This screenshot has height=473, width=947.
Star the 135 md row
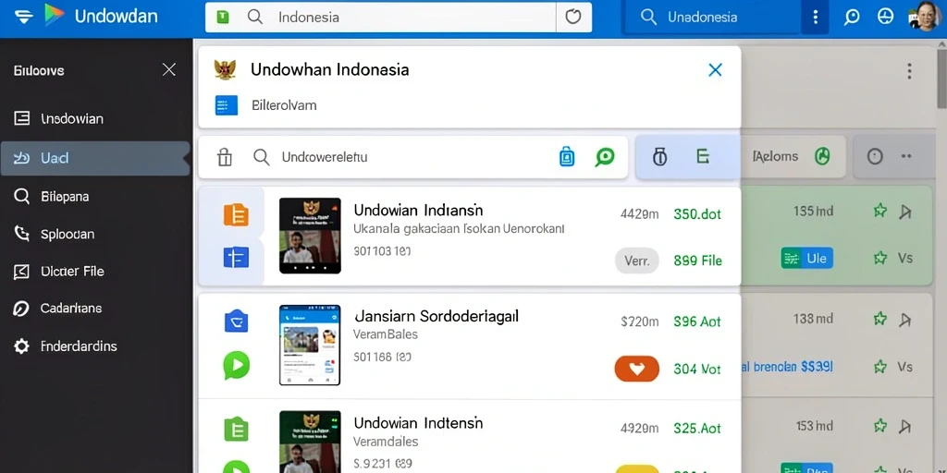pyautogui.click(x=880, y=211)
